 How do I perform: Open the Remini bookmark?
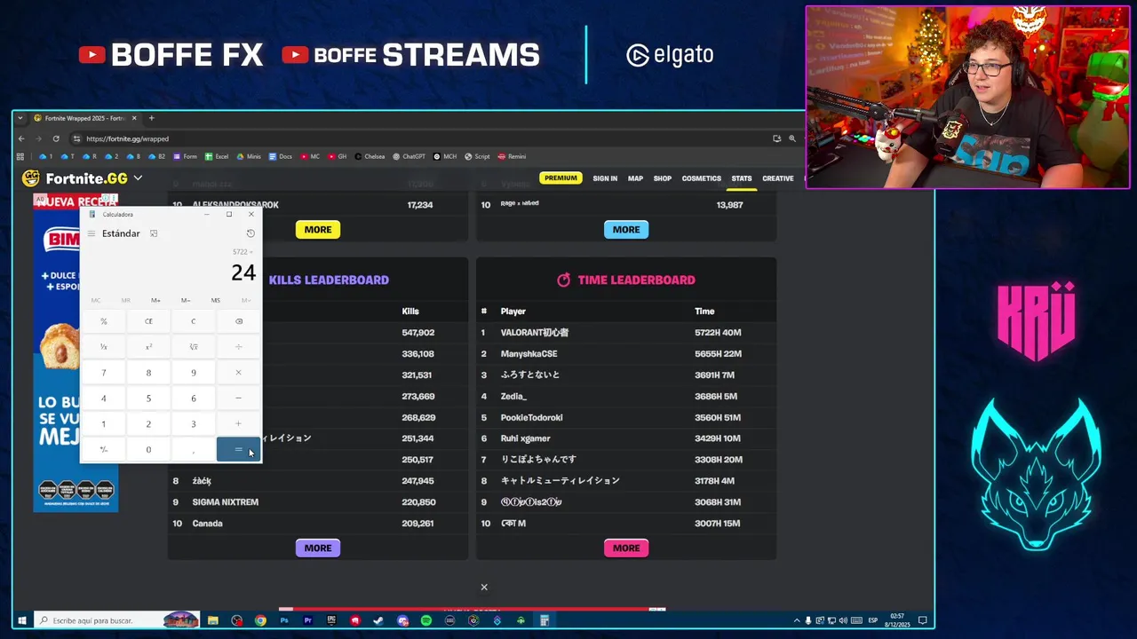tap(512, 156)
